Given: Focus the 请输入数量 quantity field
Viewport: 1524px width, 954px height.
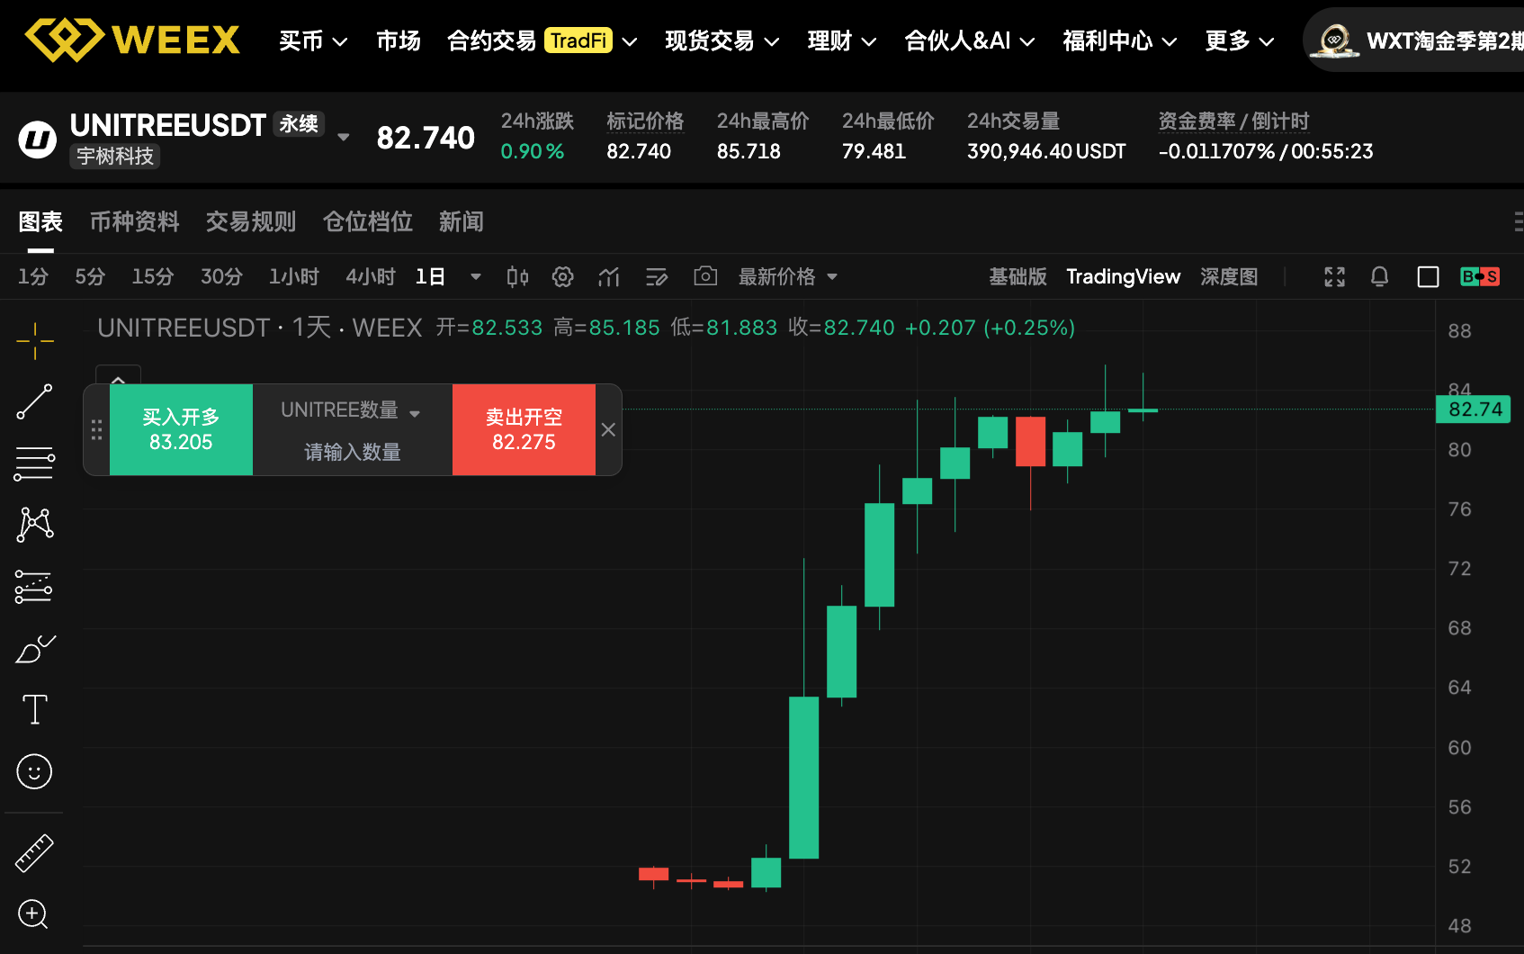Looking at the screenshot, I should [353, 452].
